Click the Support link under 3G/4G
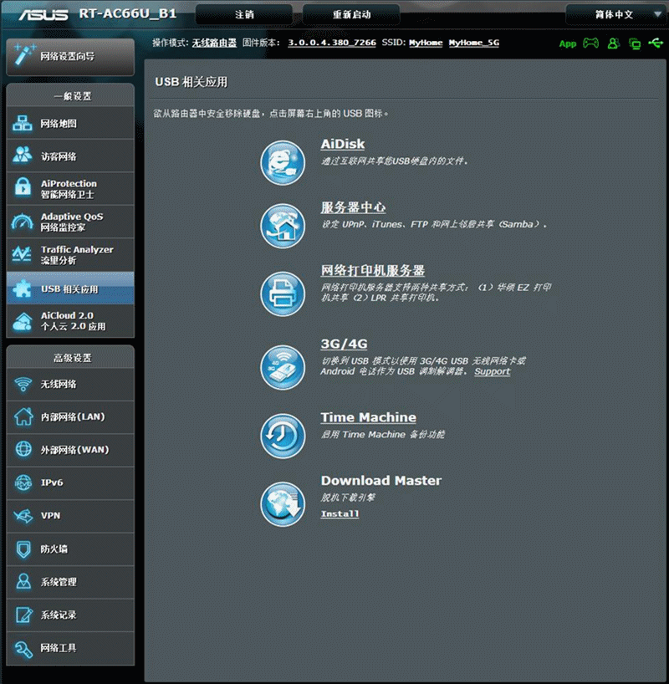The height and width of the screenshot is (684, 669). [493, 371]
